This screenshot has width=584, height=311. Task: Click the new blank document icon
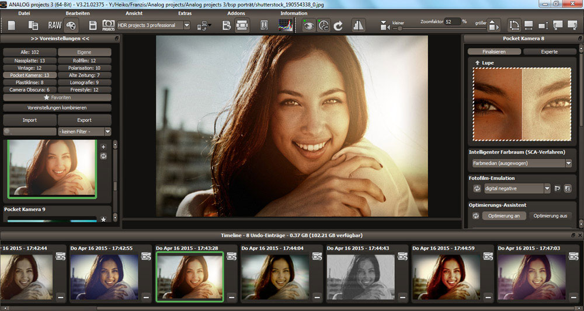tap(13, 25)
